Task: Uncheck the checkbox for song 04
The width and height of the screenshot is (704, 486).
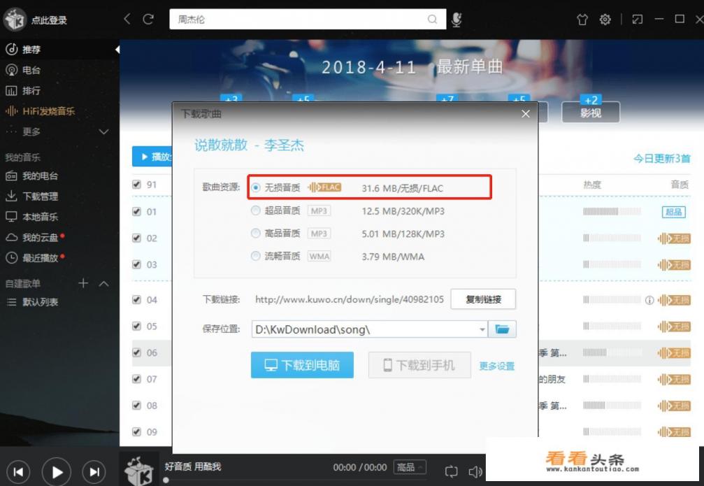Action: tap(136, 300)
